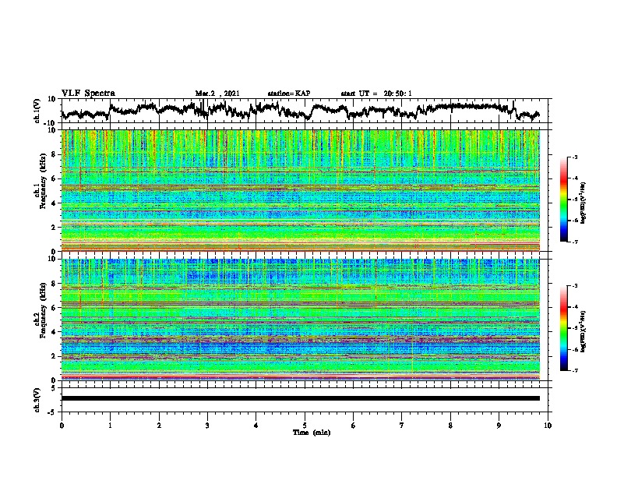This screenshot has width=617, height=477.
Task: Click inside the ch.1 frequency spectrogram
Action: [301, 190]
